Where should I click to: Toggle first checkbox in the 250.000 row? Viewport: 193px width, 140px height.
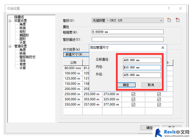[134, 94]
